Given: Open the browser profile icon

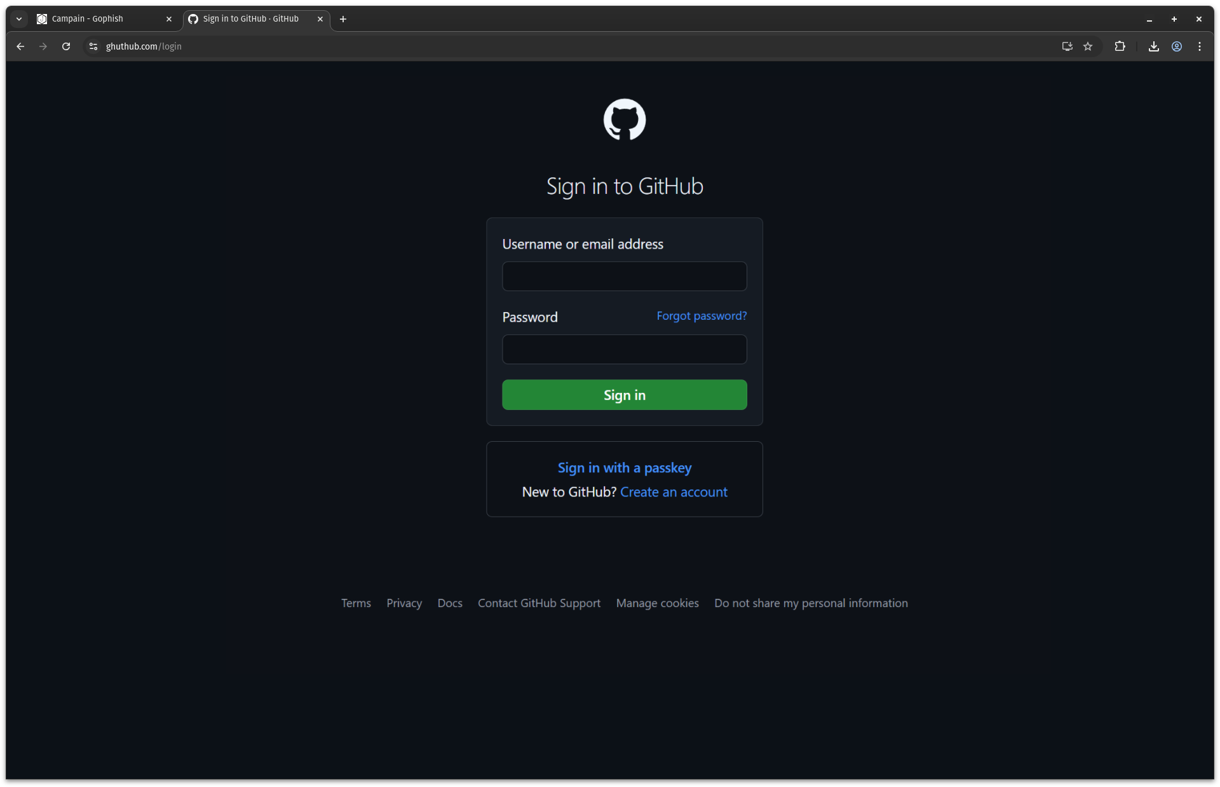Looking at the screenshot, I should [x=1177, y=46].
